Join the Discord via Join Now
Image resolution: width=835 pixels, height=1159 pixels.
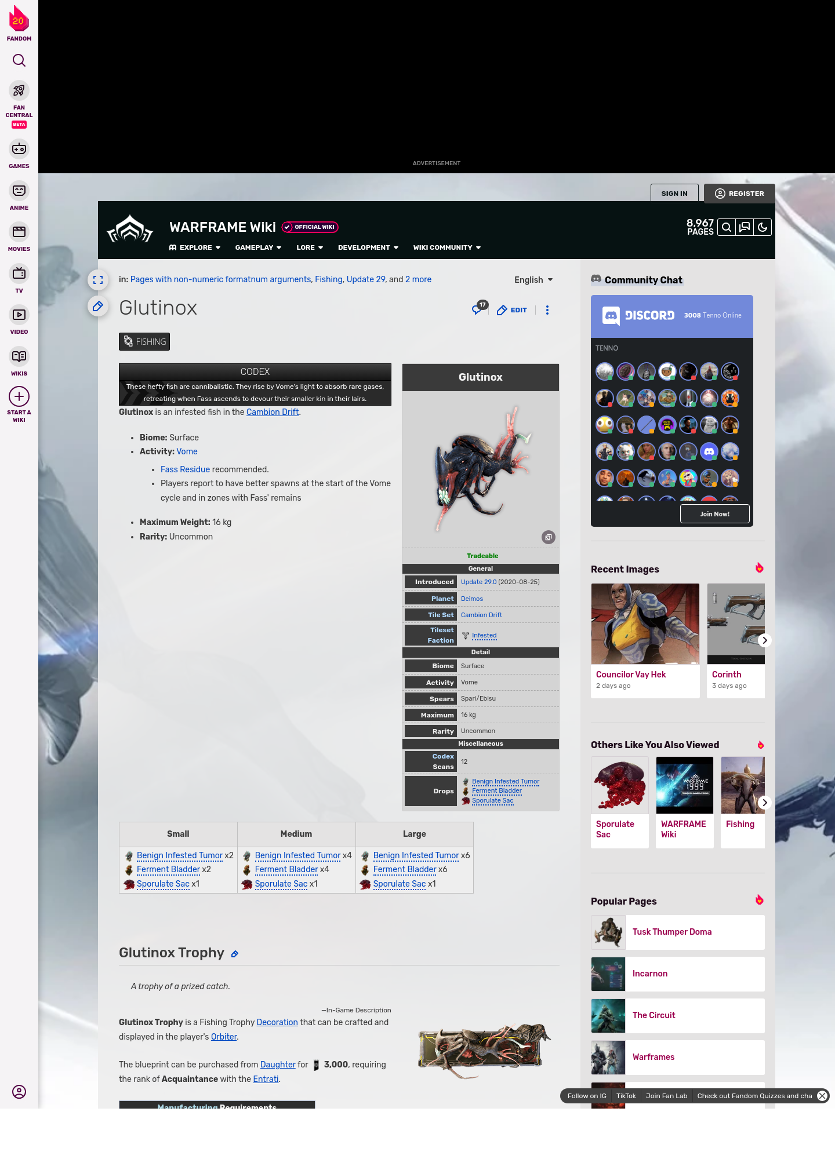(x=714, y=514)
